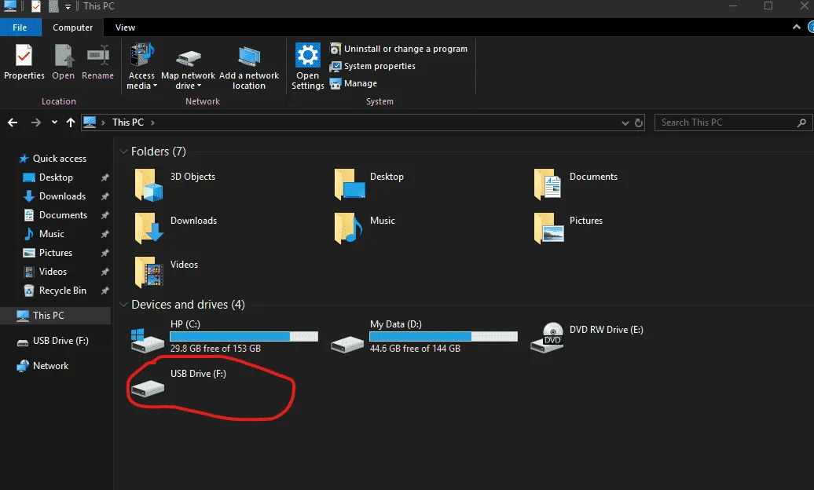Click the My Data (D:) capacity bar
This screenshot has width=814, height=490.
(443, 336)
